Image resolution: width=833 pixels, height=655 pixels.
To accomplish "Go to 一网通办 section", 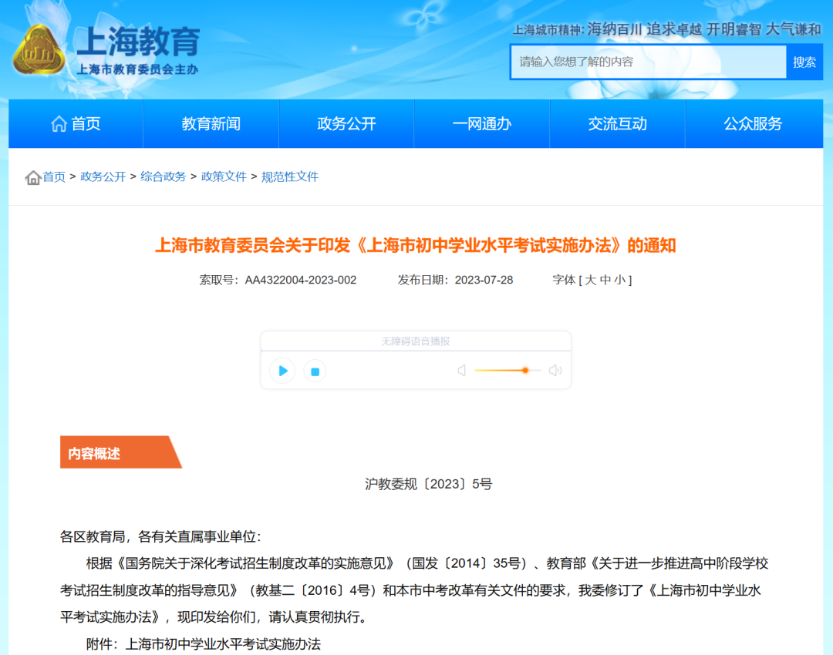I will [481, 123].
